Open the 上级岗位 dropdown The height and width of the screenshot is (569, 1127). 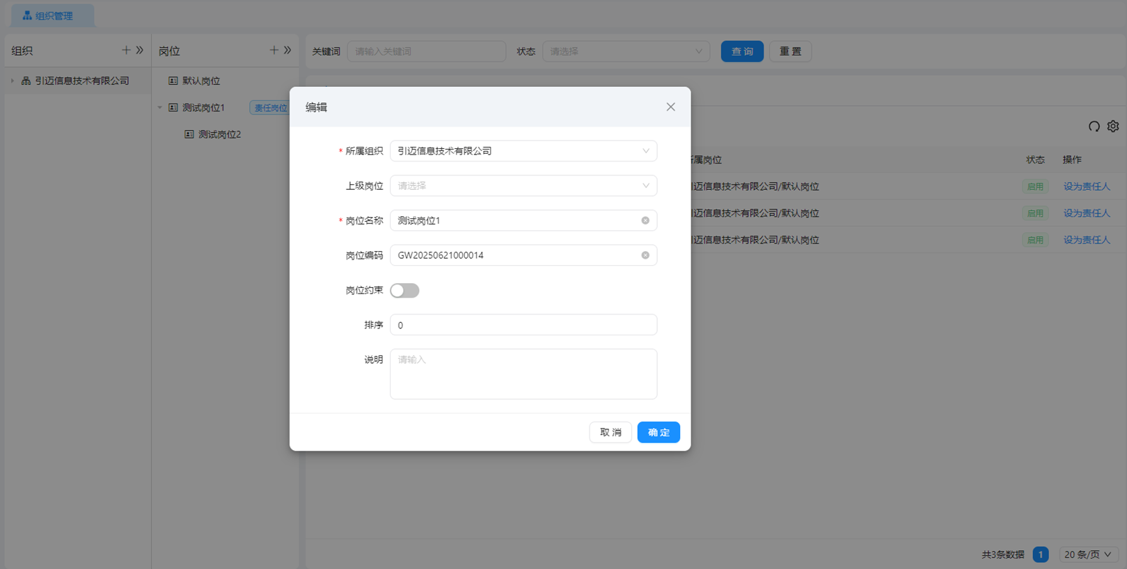[x=523, y=186]
